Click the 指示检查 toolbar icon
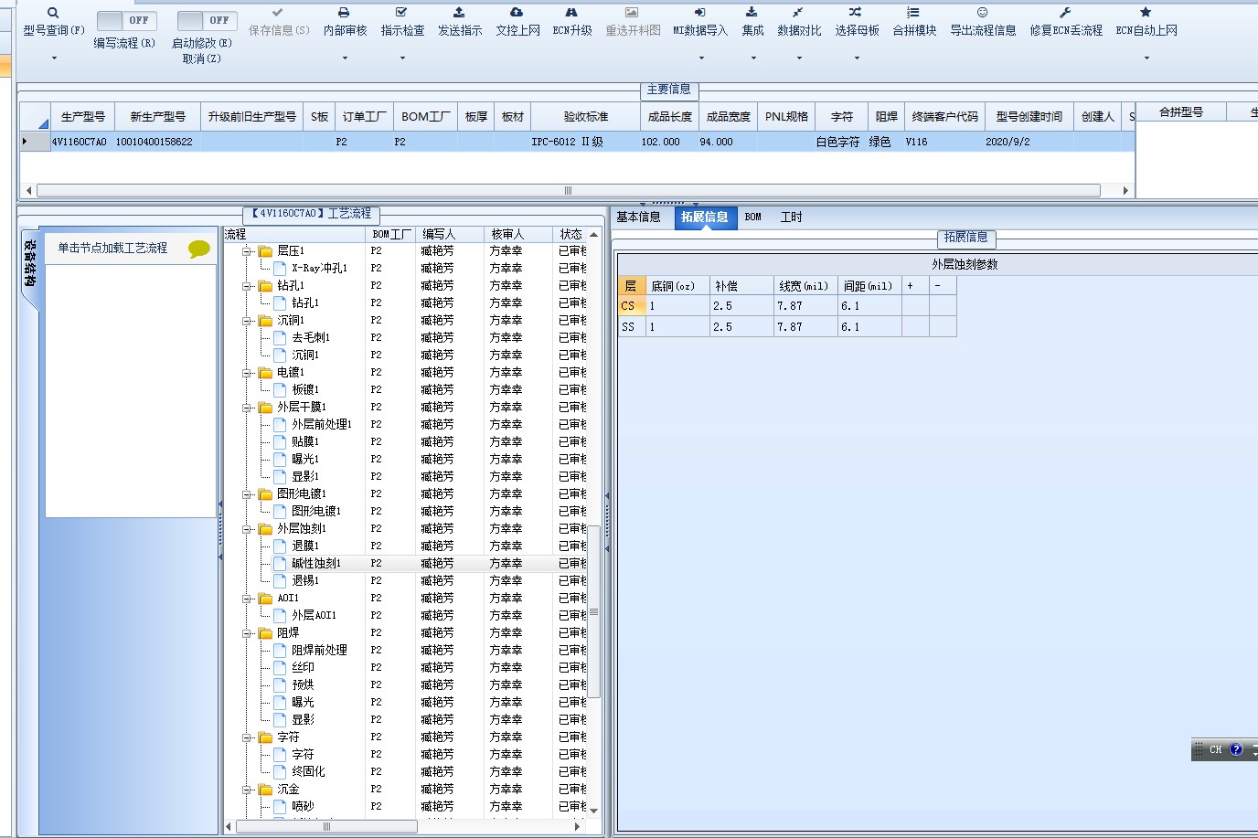This screenshot has height=838, width=1258. click(x=401, y=13)
